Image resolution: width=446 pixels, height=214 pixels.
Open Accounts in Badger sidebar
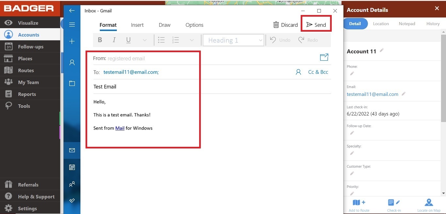click(x=30, y=35)
